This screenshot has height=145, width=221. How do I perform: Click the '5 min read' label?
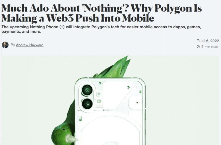coord(210,46)
